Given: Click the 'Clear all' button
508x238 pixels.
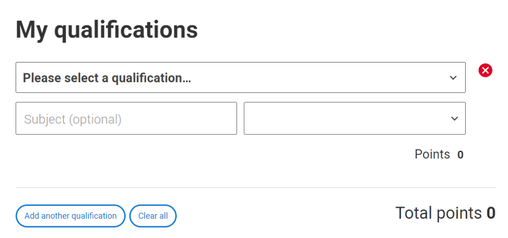Looking at the screenshot, I should [x=153, y=216].
